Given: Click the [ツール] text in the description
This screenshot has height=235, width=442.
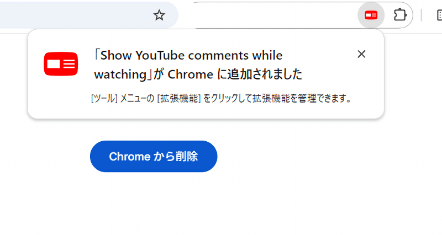Looking at the screenshot, I should click(104, 99).
